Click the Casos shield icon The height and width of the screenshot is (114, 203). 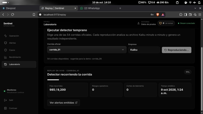coord(6,50)
